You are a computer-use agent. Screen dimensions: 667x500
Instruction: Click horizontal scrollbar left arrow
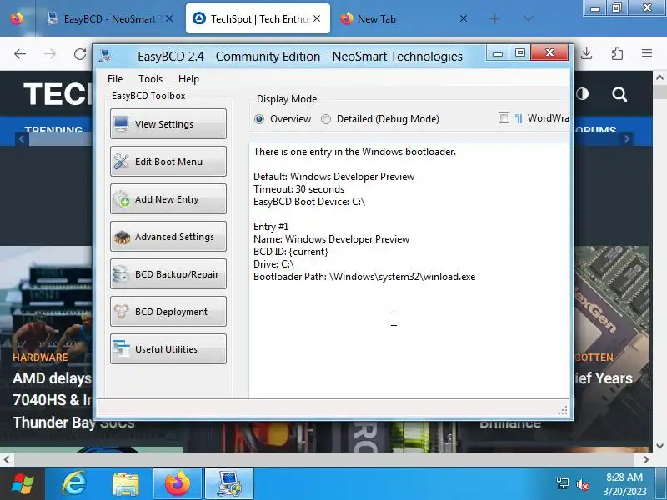tap(7, 460)
